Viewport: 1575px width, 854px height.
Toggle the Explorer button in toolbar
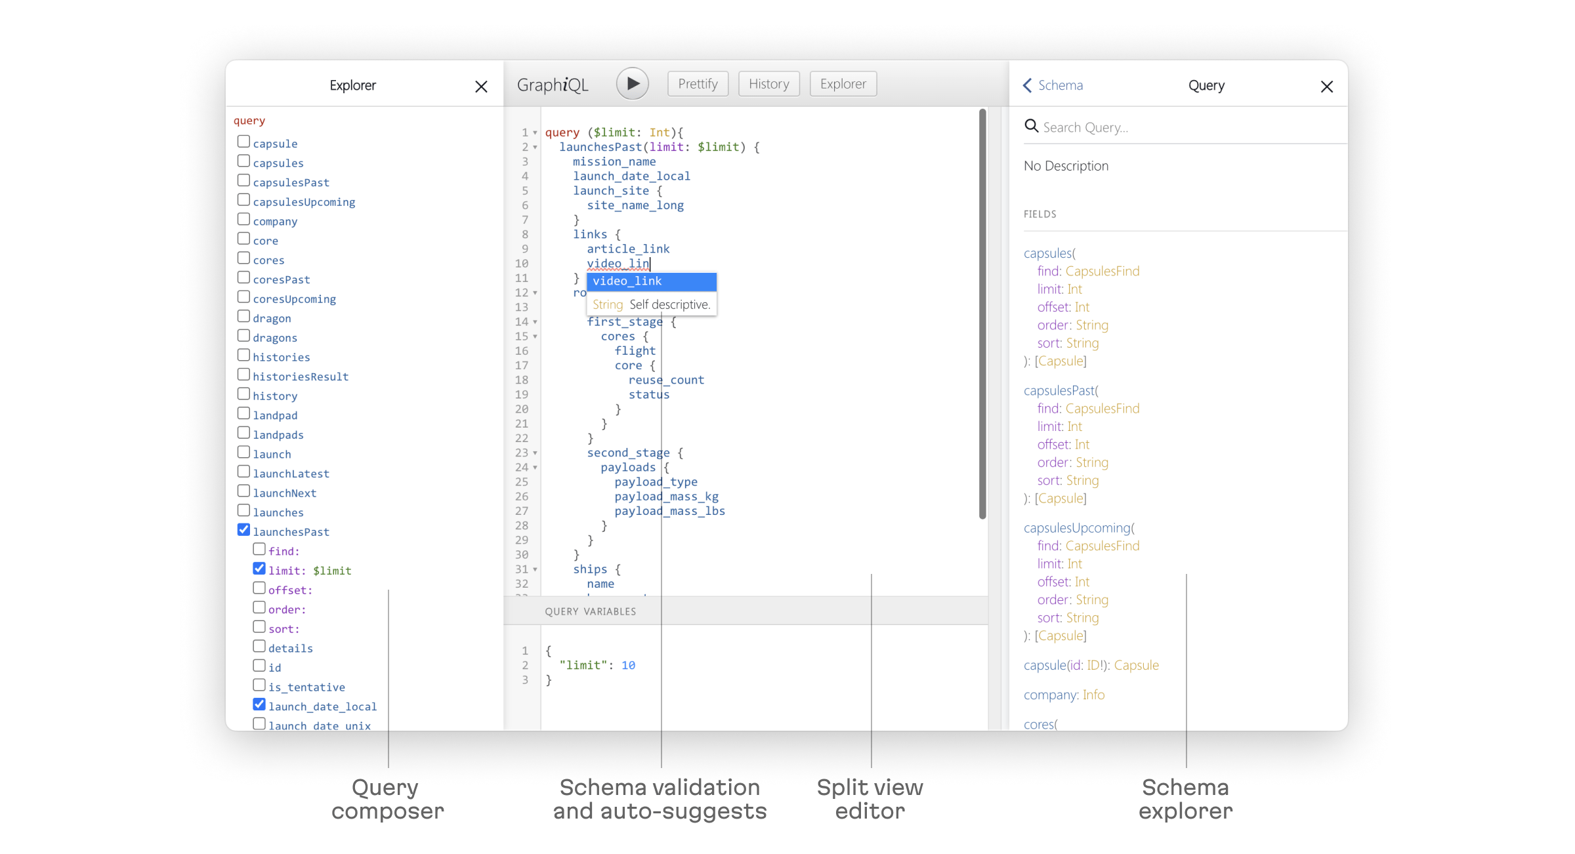843,84
